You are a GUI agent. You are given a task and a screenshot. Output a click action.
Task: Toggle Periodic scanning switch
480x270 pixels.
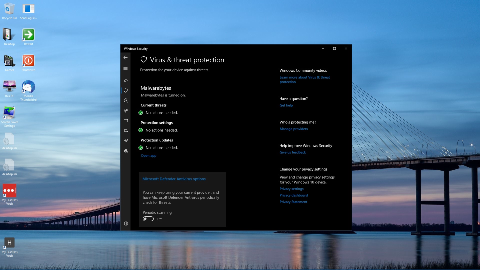point(148,219)
